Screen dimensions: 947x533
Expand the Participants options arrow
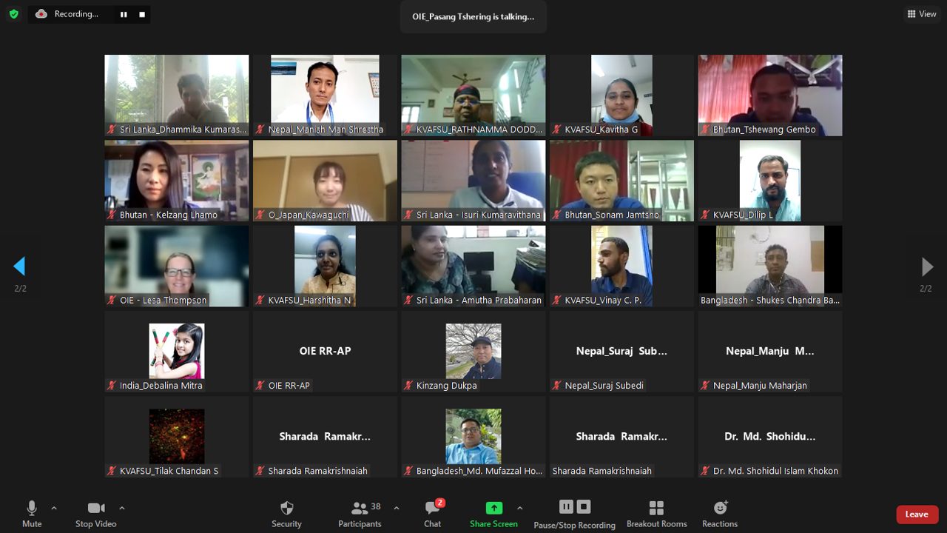click(397, 508)
